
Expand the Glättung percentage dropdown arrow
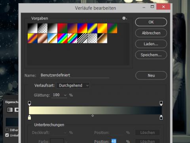[65, 95]
